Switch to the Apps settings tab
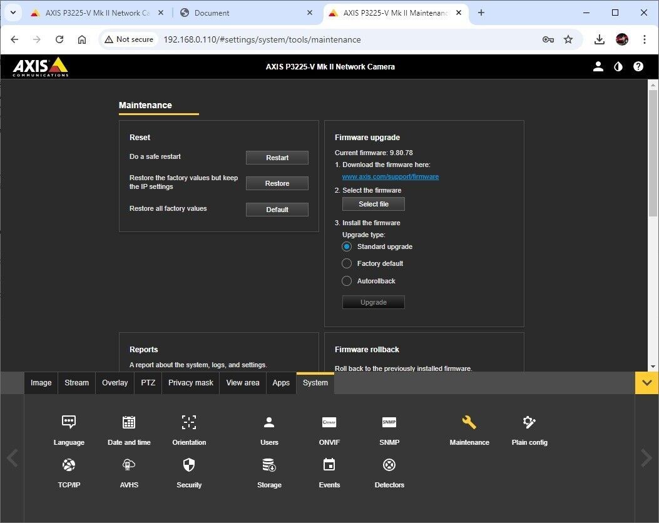Image resolution: width=659 pixels, height=523 pixels. coord(281,383)
